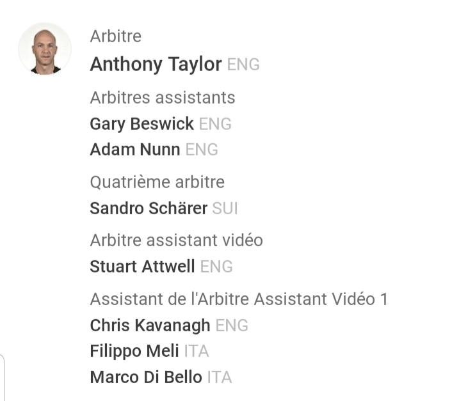Click ITA code beside Marco Di Bello
Screen dimensions: 459x401
click(x=220, y=378)
